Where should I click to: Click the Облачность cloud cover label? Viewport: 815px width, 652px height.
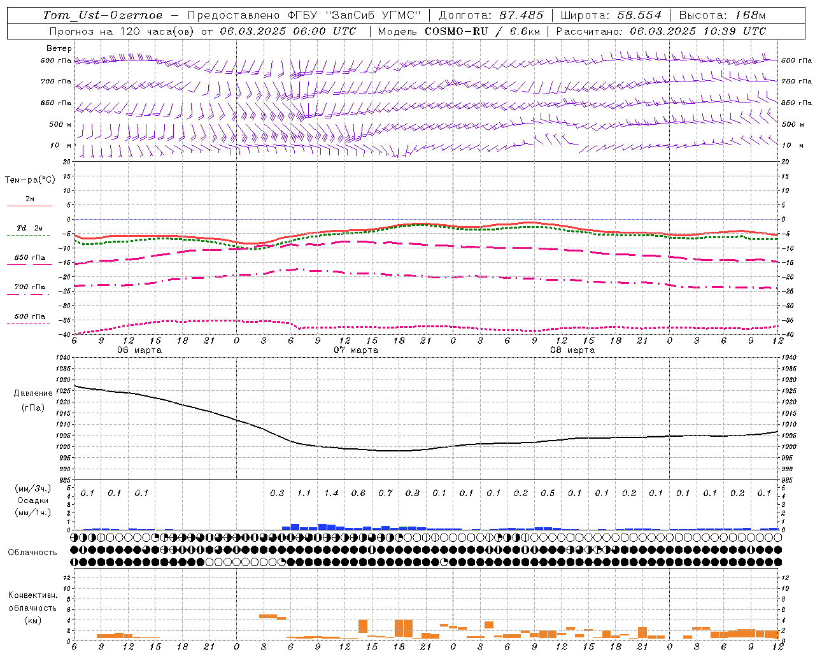coord(32,553)
